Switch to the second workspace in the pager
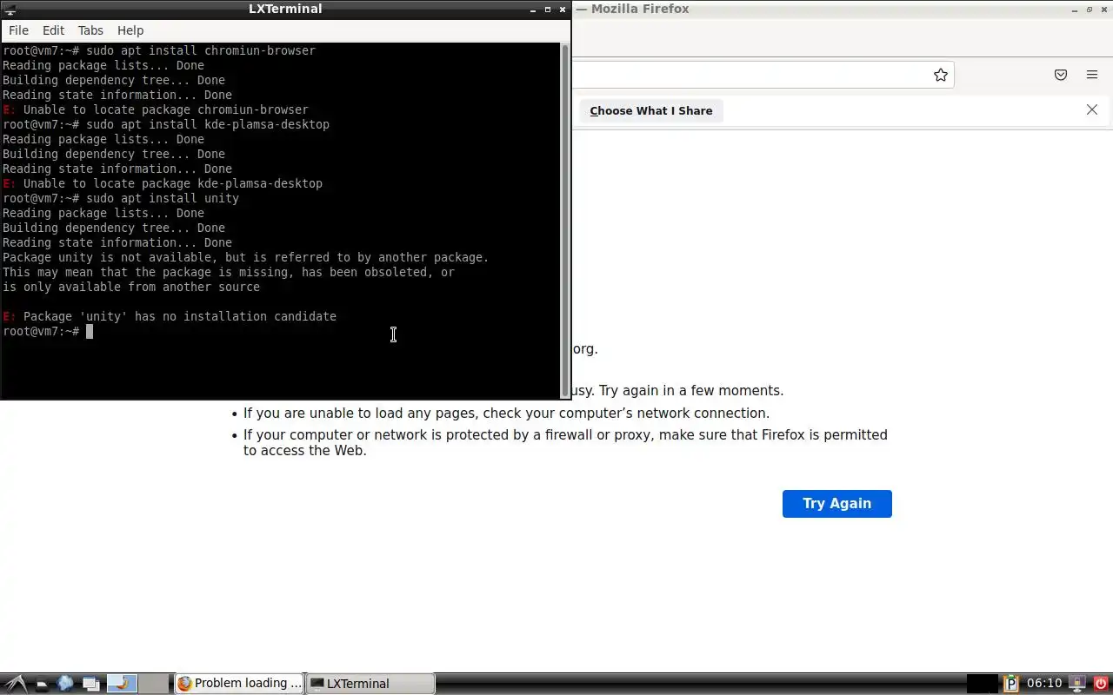 pyautogui.click(x=154, y=684)
